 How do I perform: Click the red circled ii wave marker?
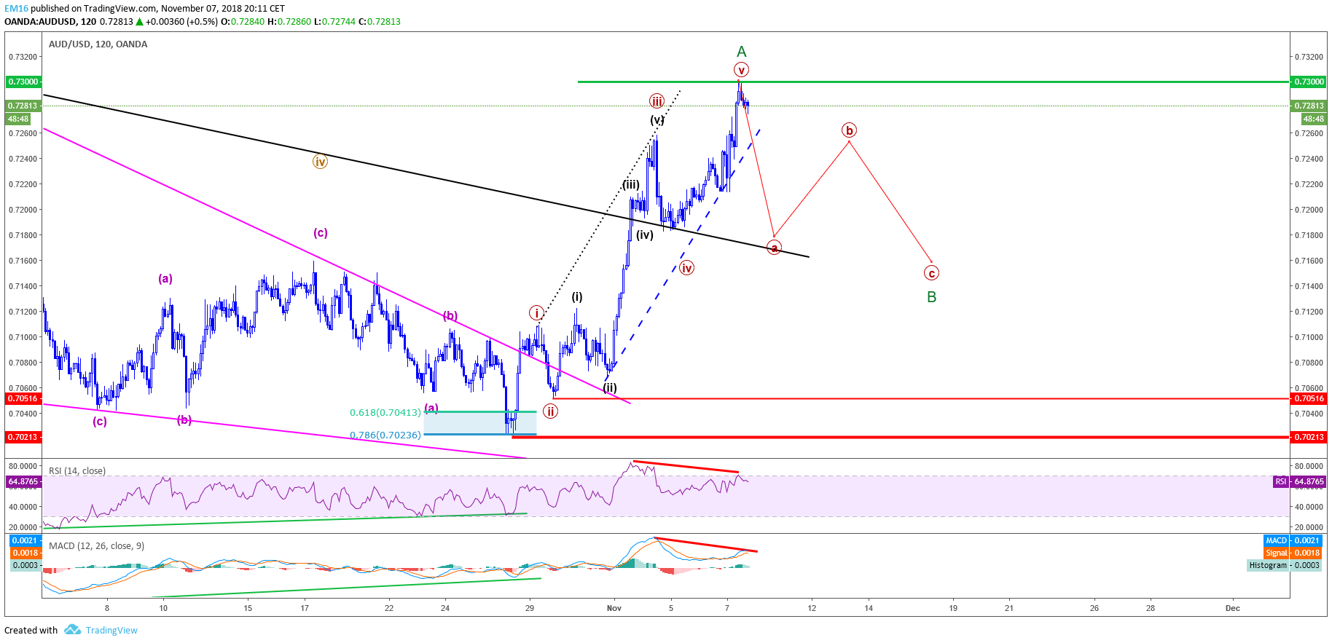[551, 411]
